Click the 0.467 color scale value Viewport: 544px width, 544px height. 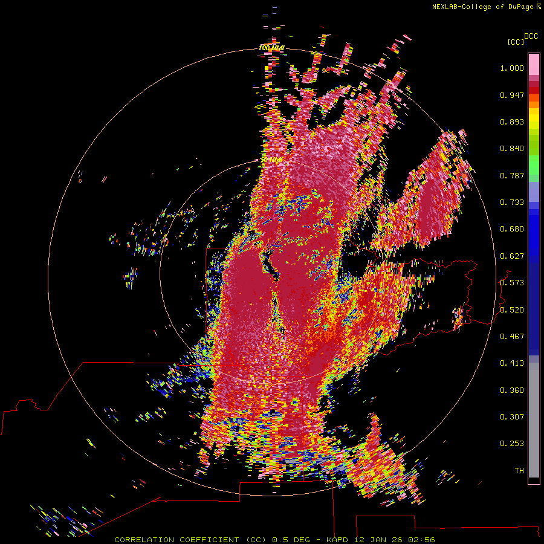click(x=512, y=337)
